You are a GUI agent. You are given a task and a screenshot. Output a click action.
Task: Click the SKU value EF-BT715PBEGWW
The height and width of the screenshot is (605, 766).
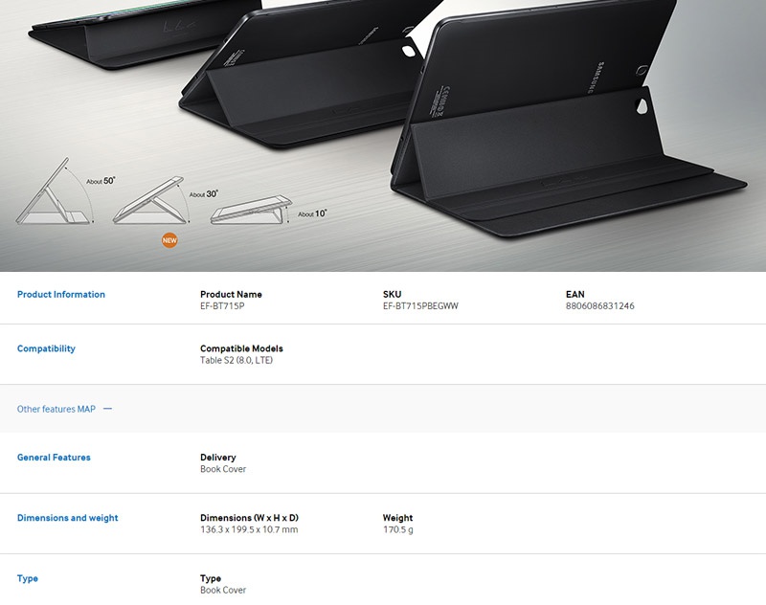pyautogui.click(x=420, y=306)
